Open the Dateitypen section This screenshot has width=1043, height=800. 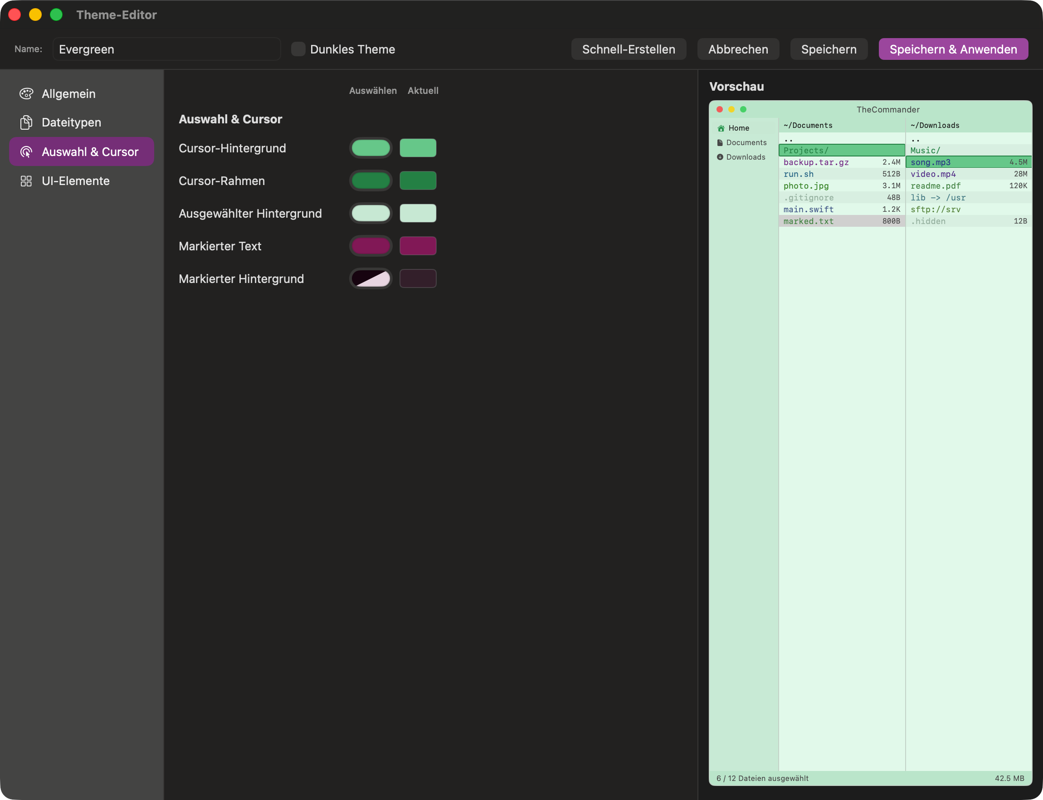click(x=71, y=122)
